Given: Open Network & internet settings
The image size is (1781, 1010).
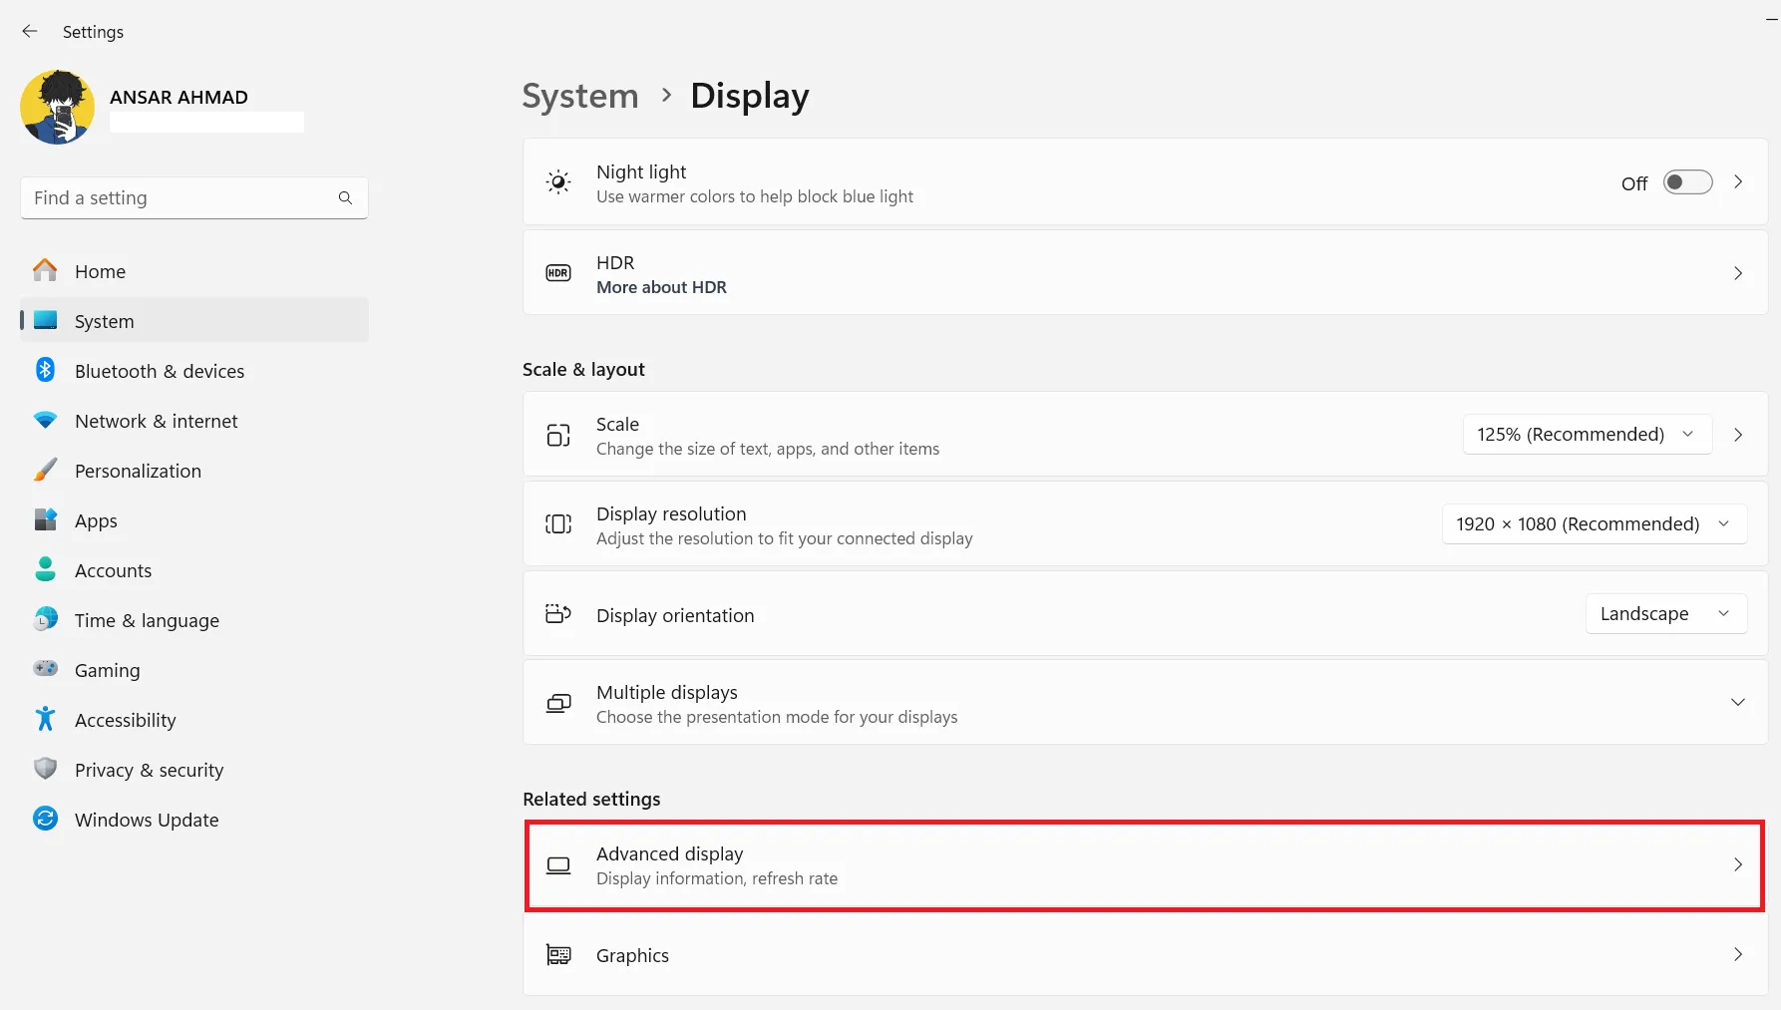Looking at the screenshot, I should [x=157, y=421].
